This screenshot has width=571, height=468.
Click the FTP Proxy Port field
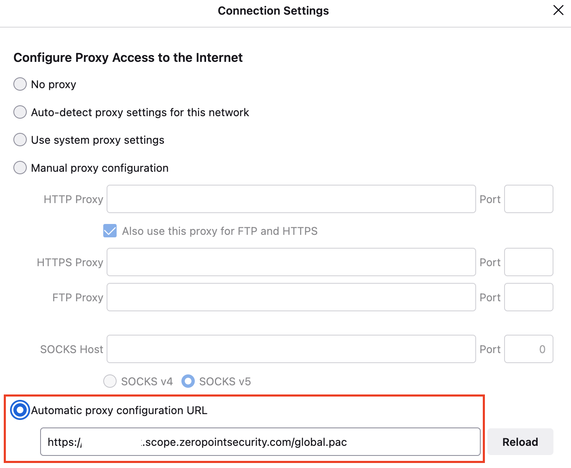coord(528,297)
